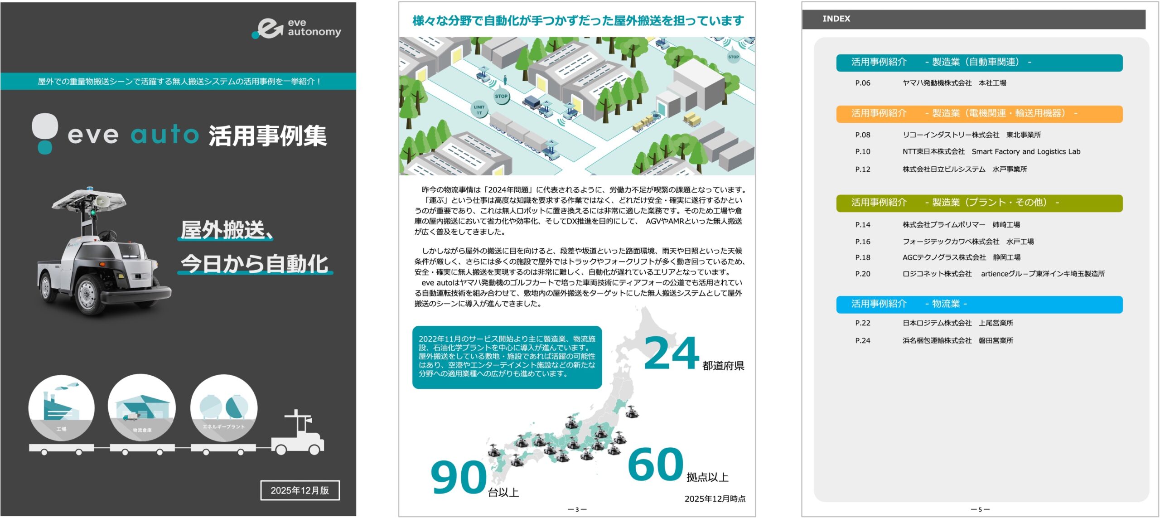Click the factory circle icon

[x=61, y=407]
